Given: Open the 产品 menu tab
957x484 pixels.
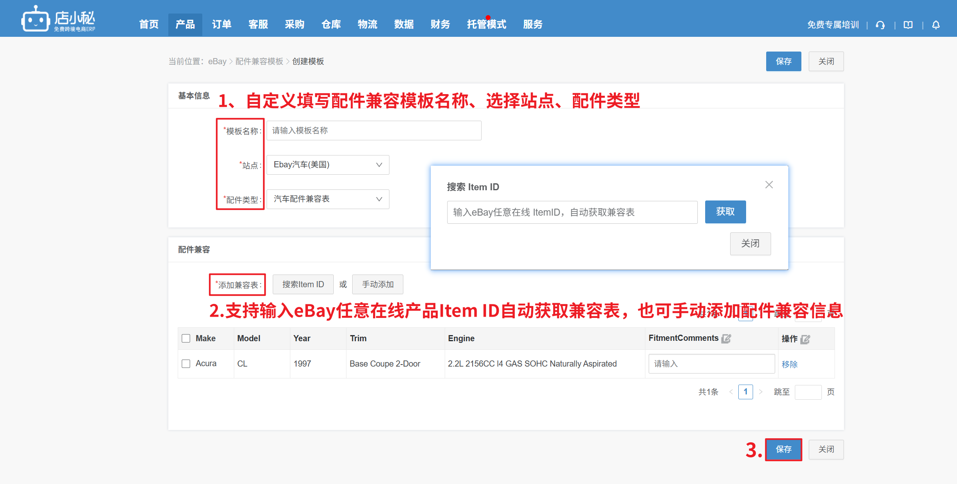Looking at the screenshot, I should (x=185, y=25).
